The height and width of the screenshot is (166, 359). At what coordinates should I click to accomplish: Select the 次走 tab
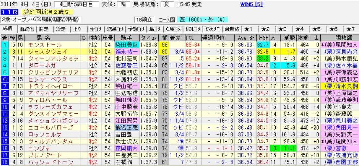coord(61,29)
